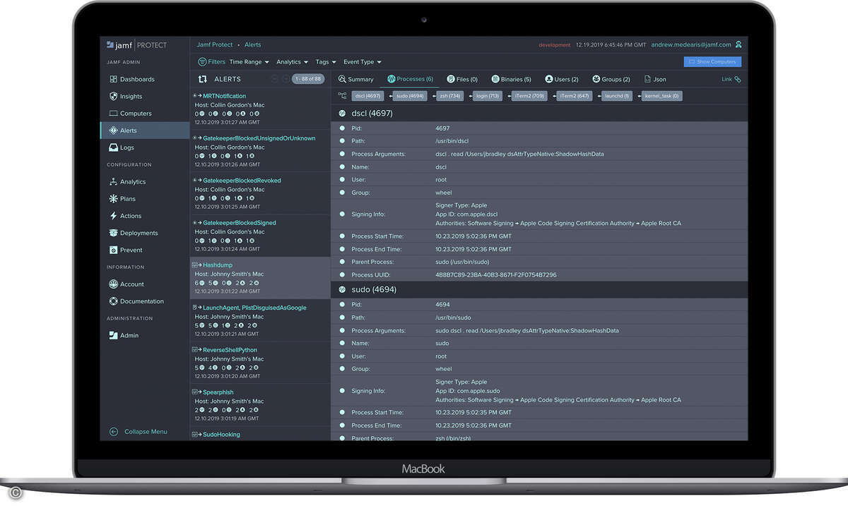Viewport: 848px width, 508px height.
Task: Click the dscl (4697) section header
Action: click(x=539, y=113)
